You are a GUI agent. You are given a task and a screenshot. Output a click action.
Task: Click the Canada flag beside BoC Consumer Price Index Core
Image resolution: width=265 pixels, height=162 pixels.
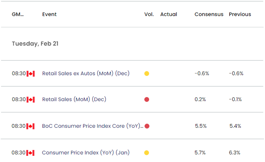31,126
